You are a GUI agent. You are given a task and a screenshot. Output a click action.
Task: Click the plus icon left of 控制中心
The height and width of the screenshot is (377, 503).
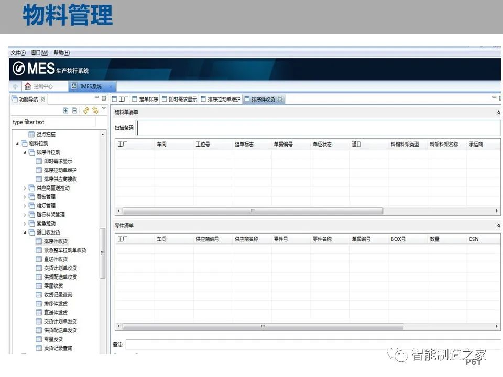tap(15, 86)
